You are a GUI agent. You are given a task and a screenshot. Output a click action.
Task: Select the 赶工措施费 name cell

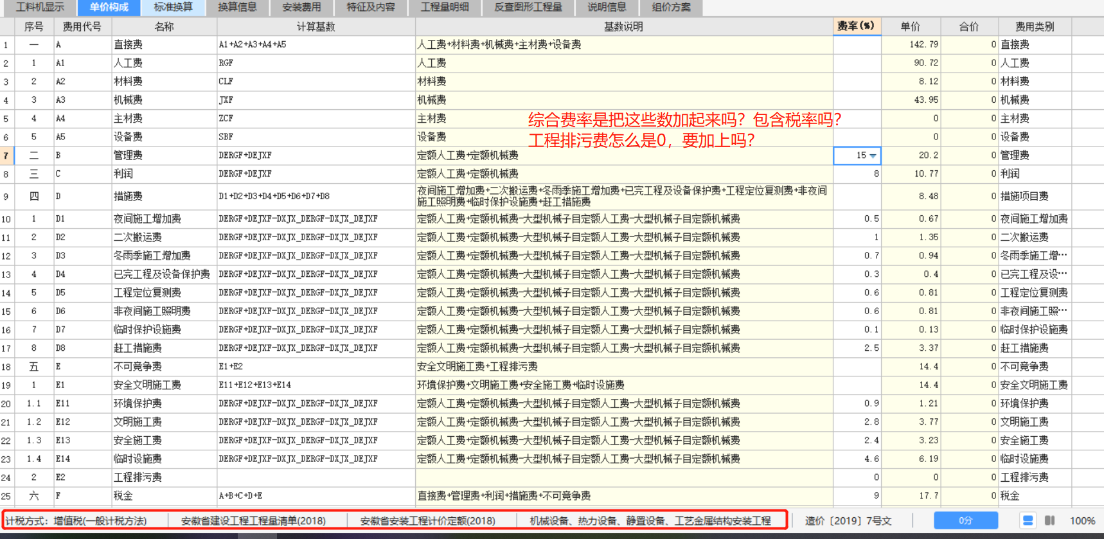(x=165, y=348)
